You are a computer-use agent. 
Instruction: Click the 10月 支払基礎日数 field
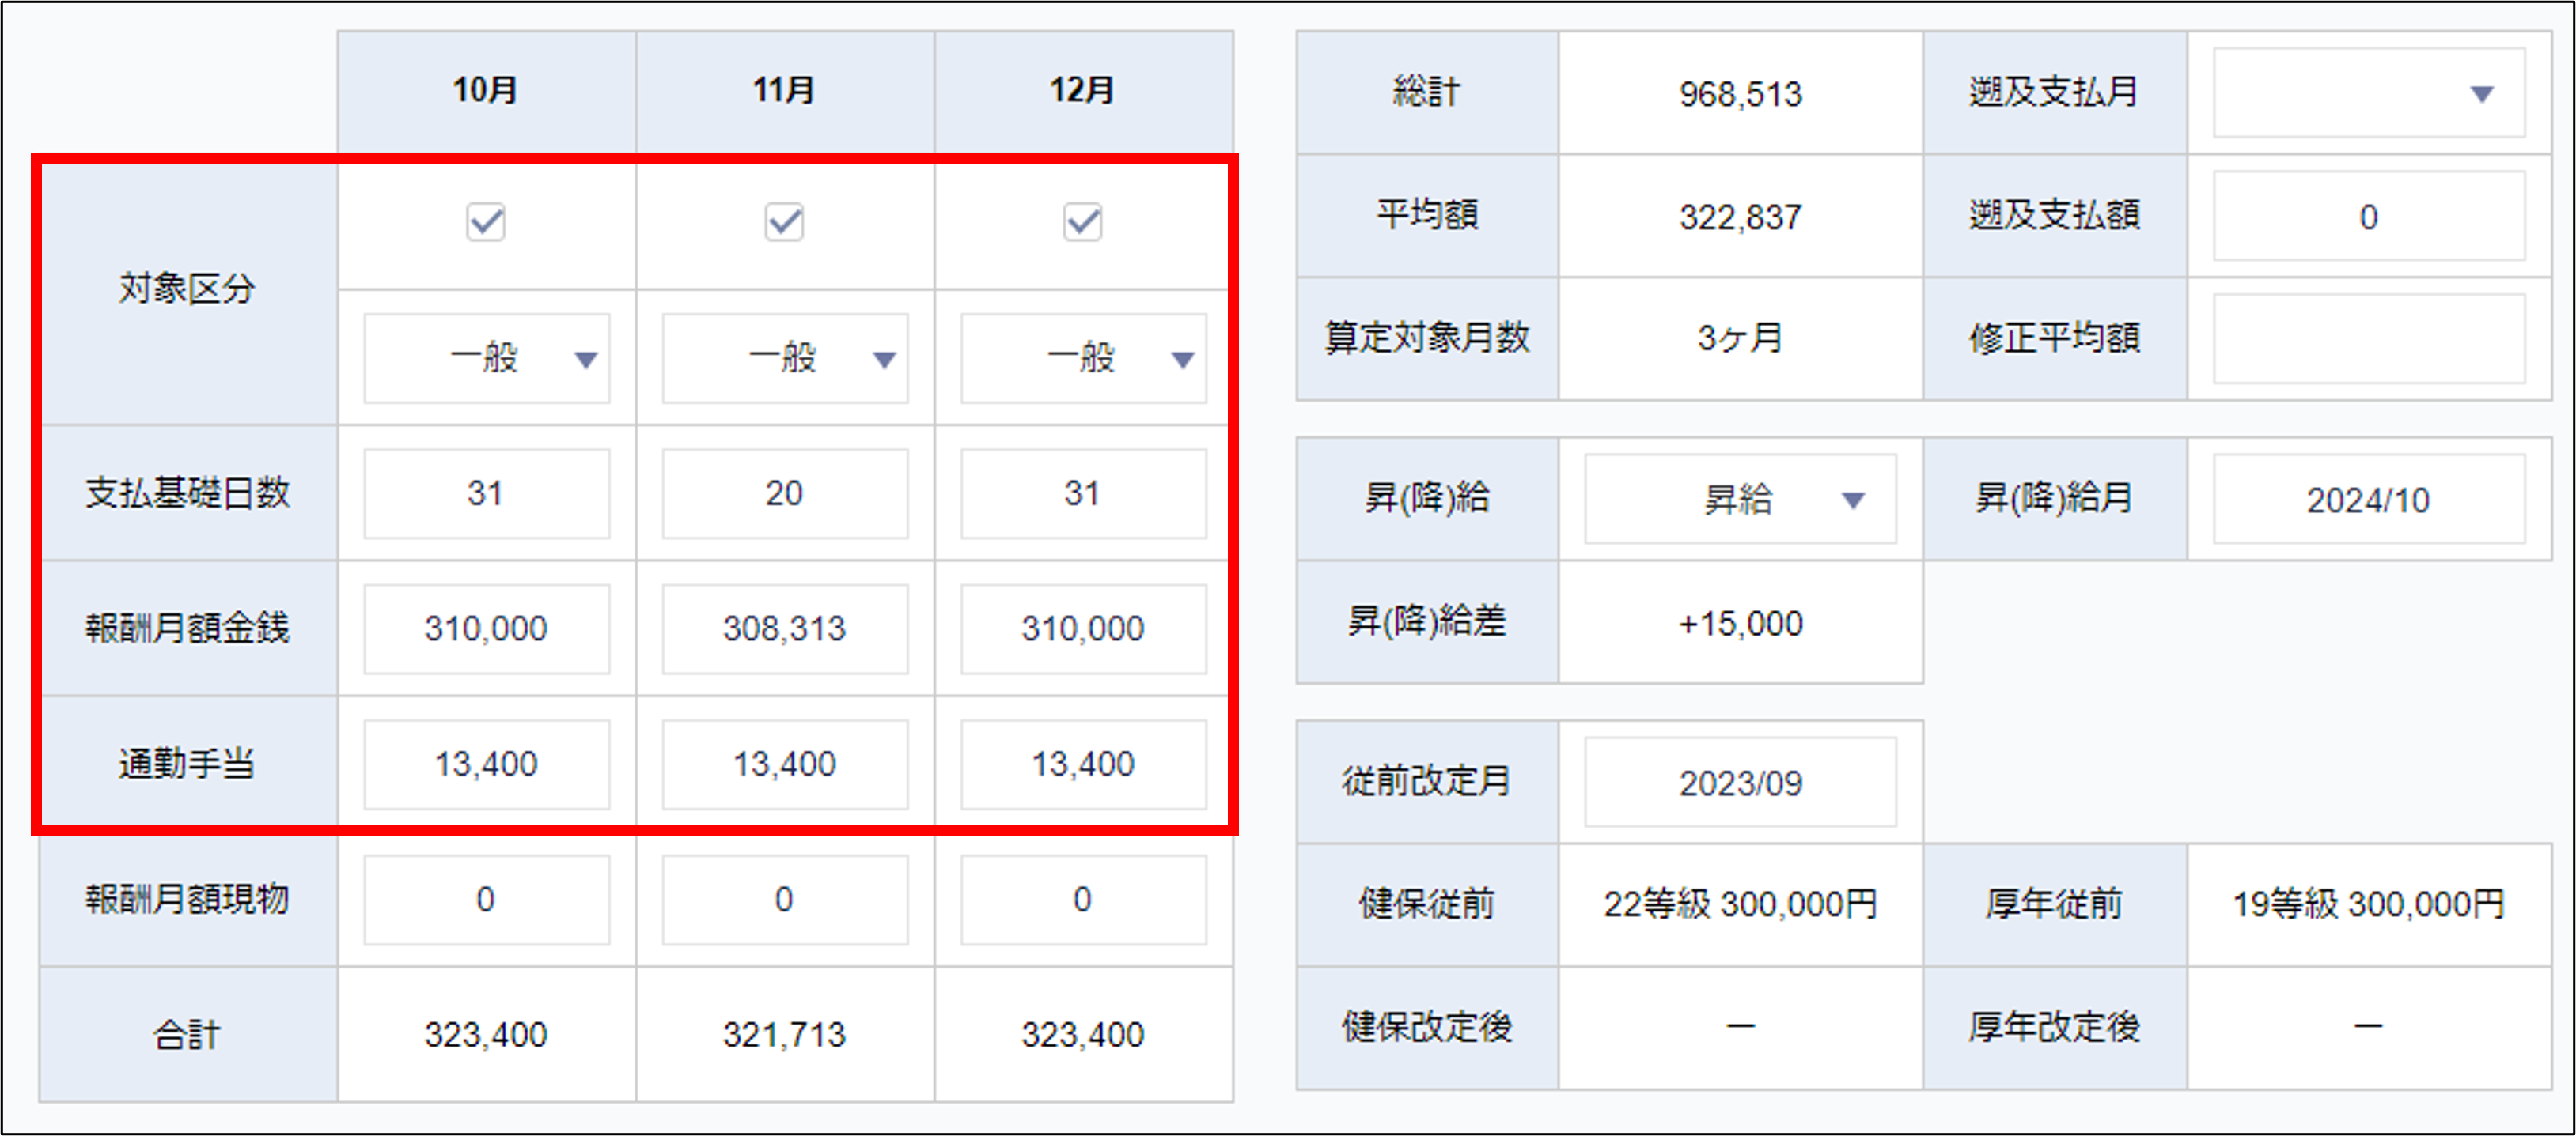point(486,493)
